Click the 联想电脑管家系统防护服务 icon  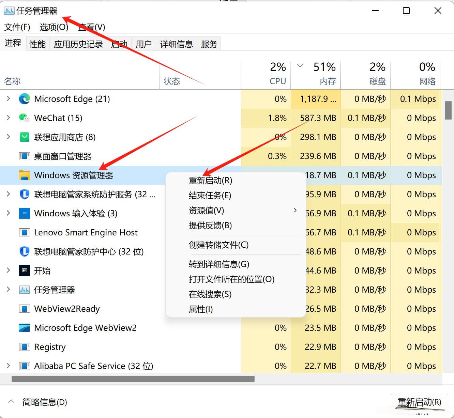[x=25, y=194]
